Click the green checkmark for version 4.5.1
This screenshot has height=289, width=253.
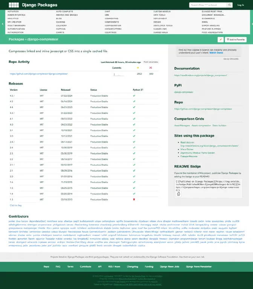point(134,96)
